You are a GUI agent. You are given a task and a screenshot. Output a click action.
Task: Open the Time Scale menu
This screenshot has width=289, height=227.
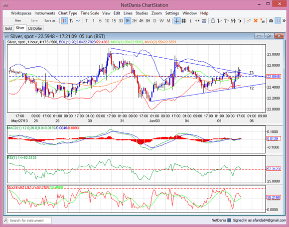point(90,13)
